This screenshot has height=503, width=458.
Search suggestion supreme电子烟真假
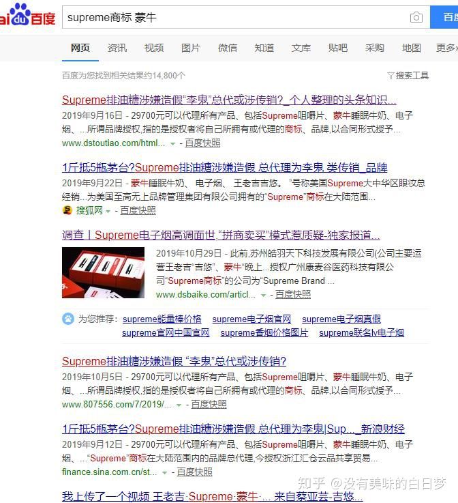point(341,319)
